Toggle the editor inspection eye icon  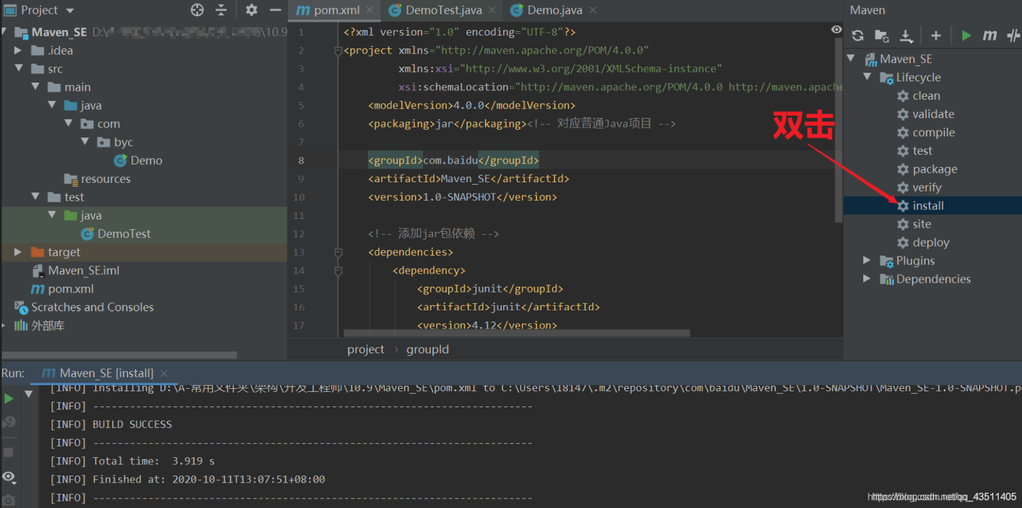click(x=837, y=30)
